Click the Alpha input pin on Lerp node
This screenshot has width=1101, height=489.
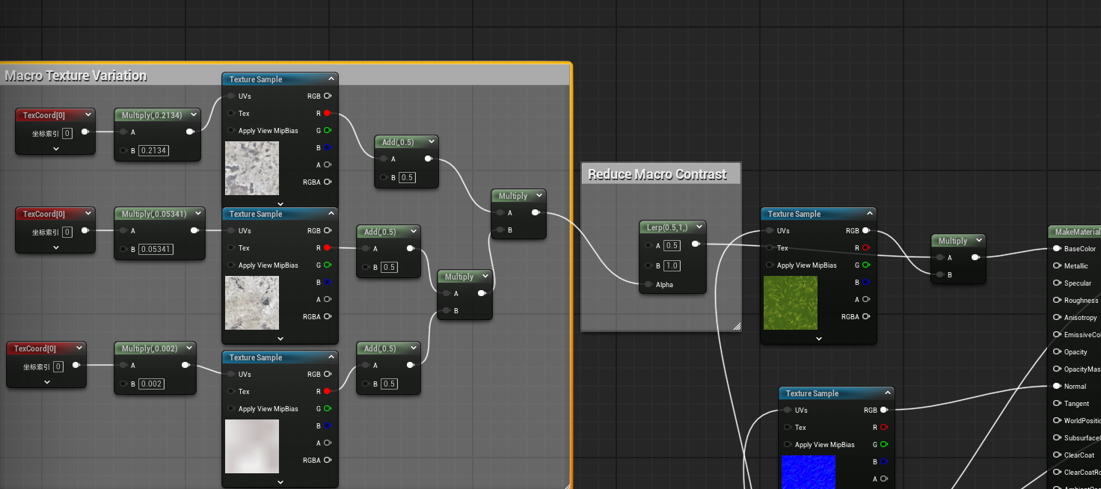(x=648, y=284)
